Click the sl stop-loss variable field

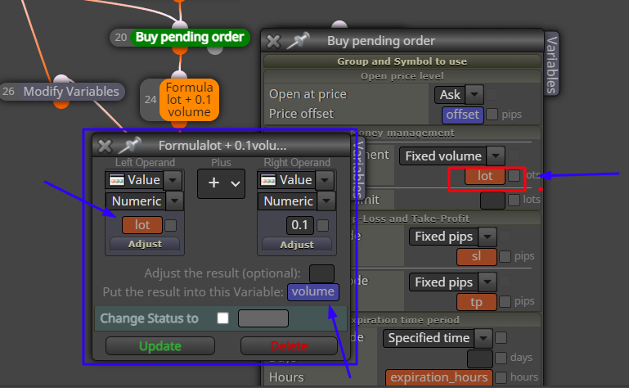coord(477,257)
